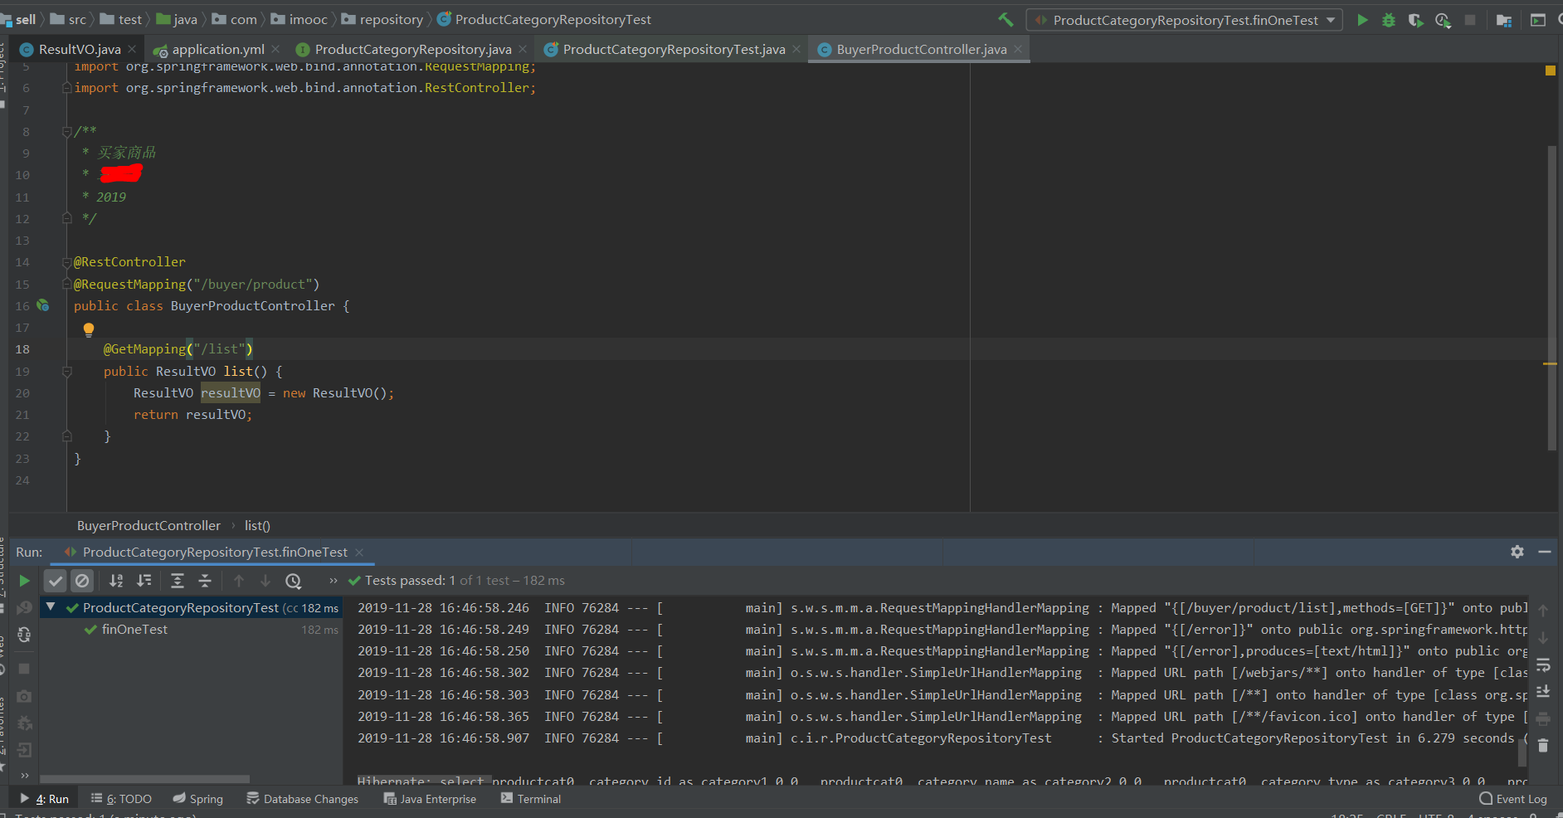
Task: Click the list() breadcrumb below the editor
Action: click(257, 526)
